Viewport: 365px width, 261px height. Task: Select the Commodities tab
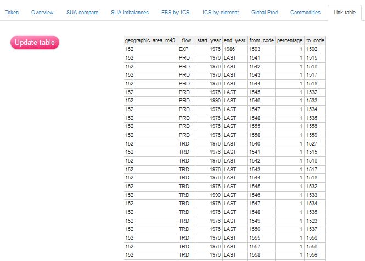pyautogui.click(x=305, y=12)
